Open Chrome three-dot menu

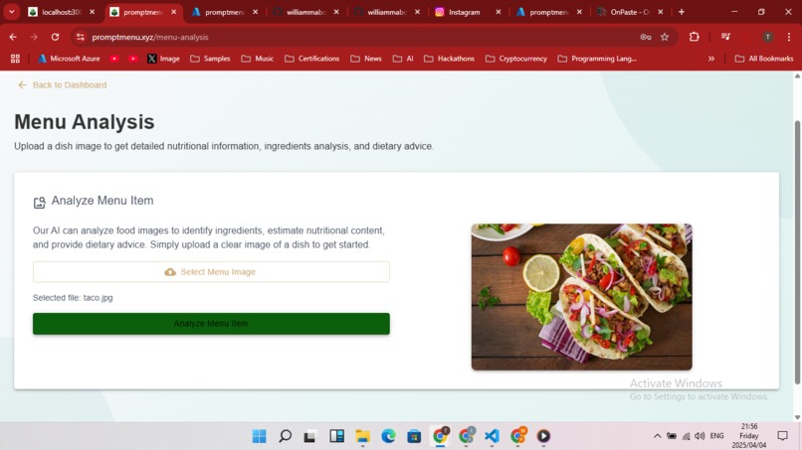pos(789,37)
